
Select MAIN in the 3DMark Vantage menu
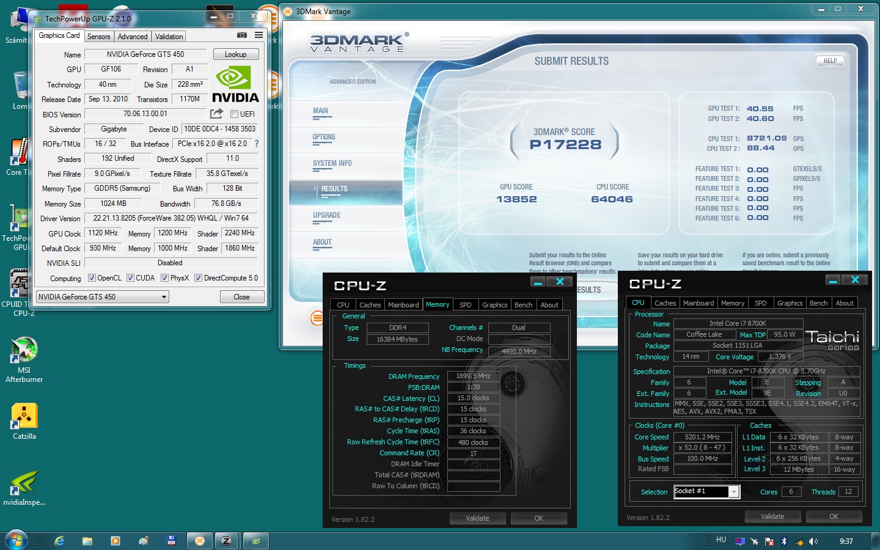coord(320,111)
